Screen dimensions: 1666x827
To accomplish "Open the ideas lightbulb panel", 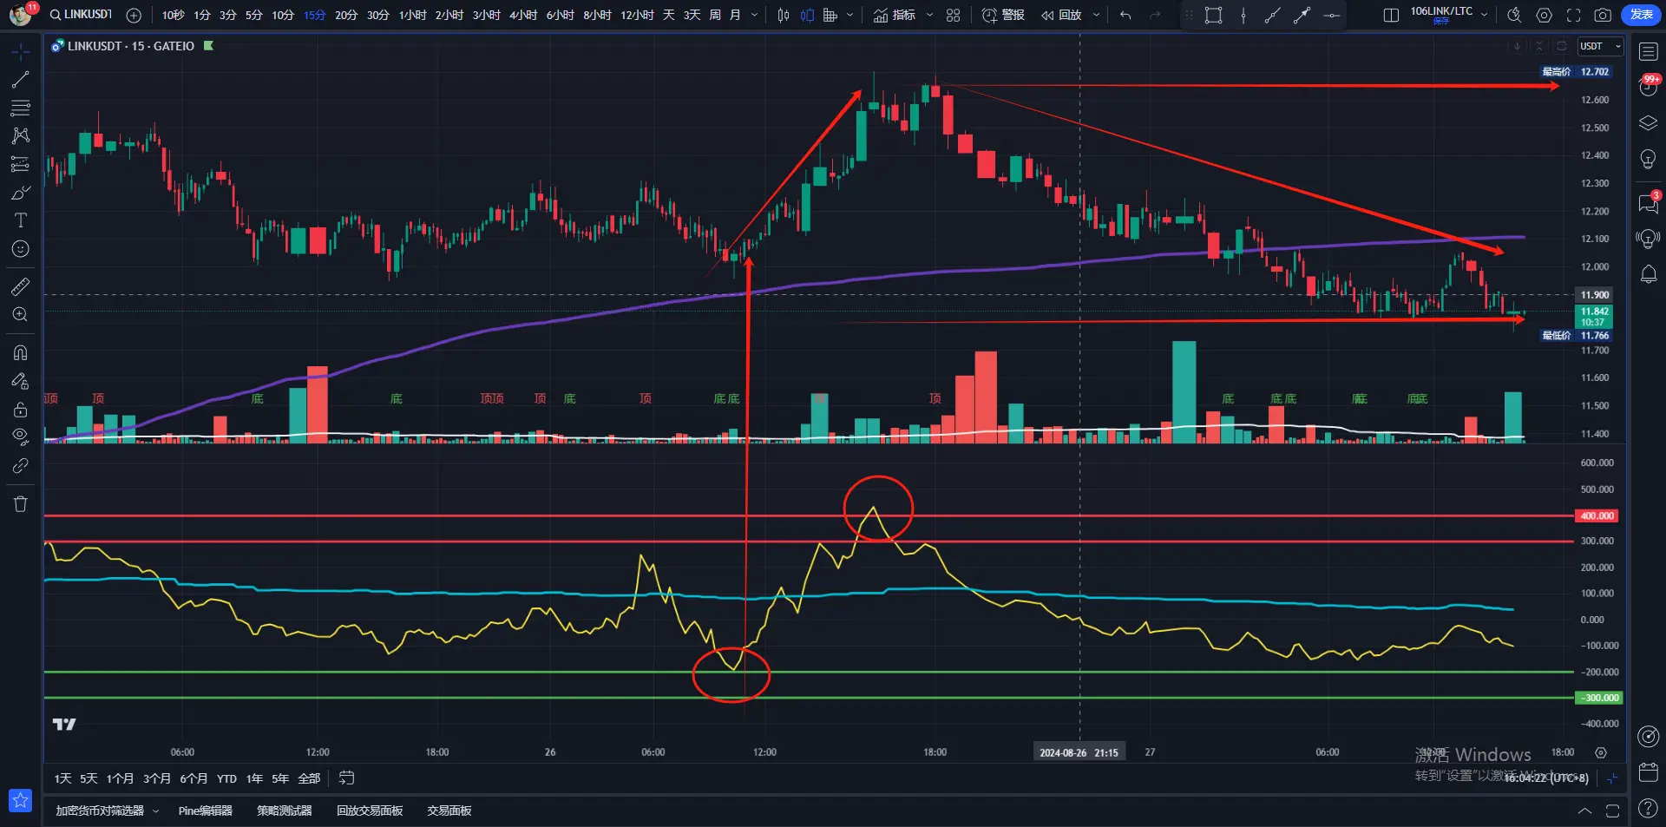I will coord(1648,160).
